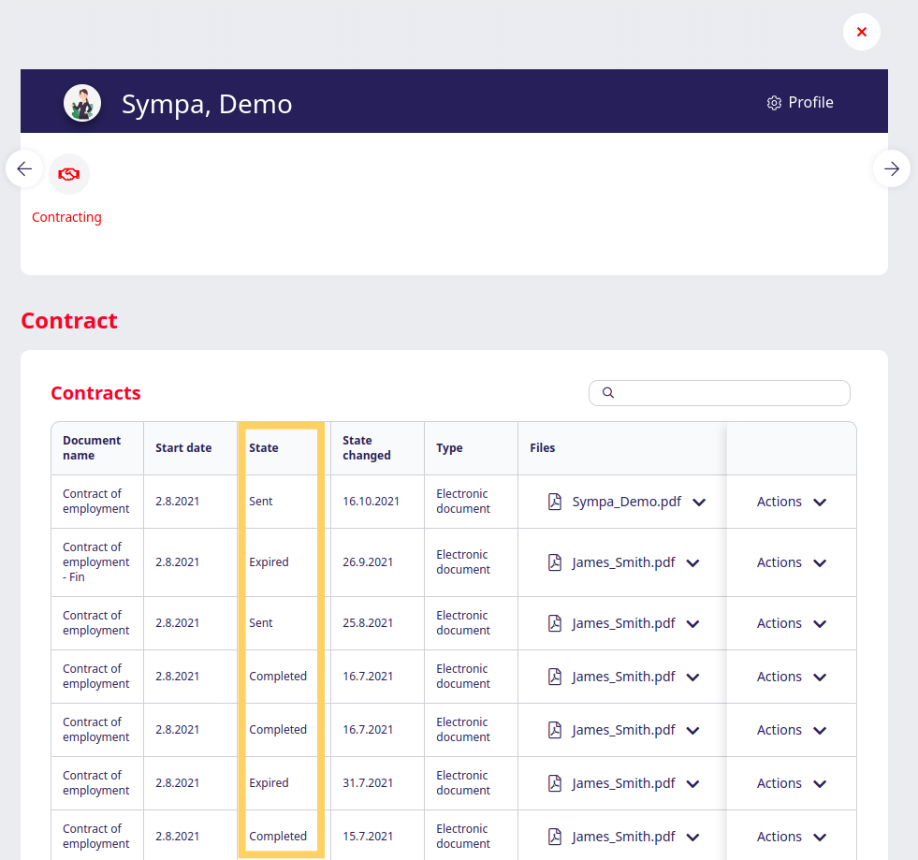Open Actions menu for row changed 26.9.2021
The image size is (918, 860).
(x=791, y=562)
